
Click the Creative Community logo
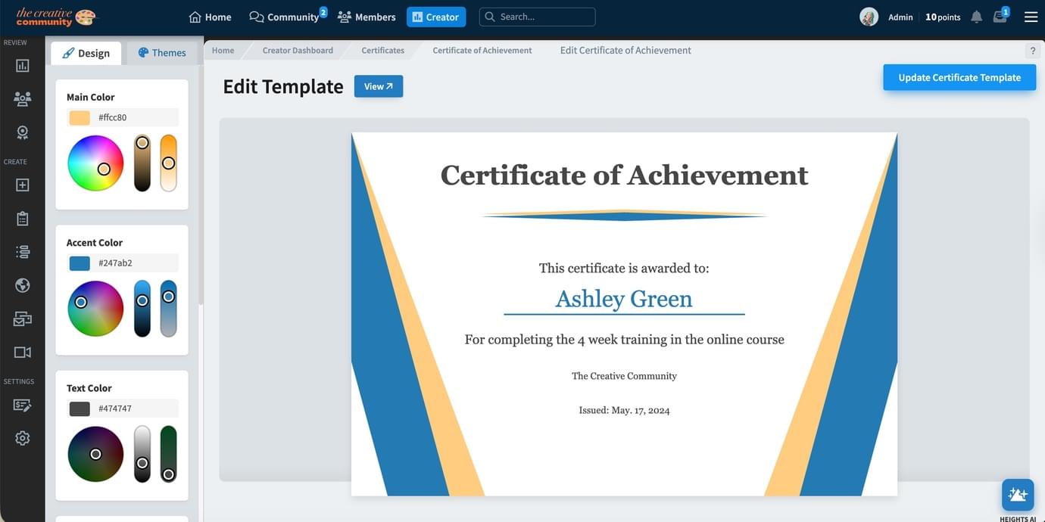[56, 17]
